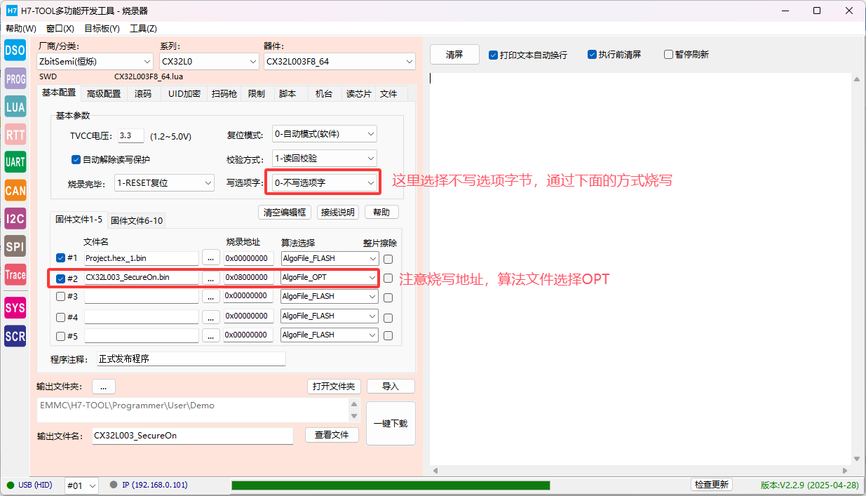Open 帮助(W) menu

tap(20, 29)
